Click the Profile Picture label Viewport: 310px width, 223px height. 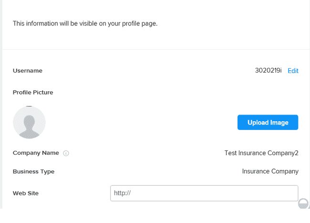(x=33, y=92)
